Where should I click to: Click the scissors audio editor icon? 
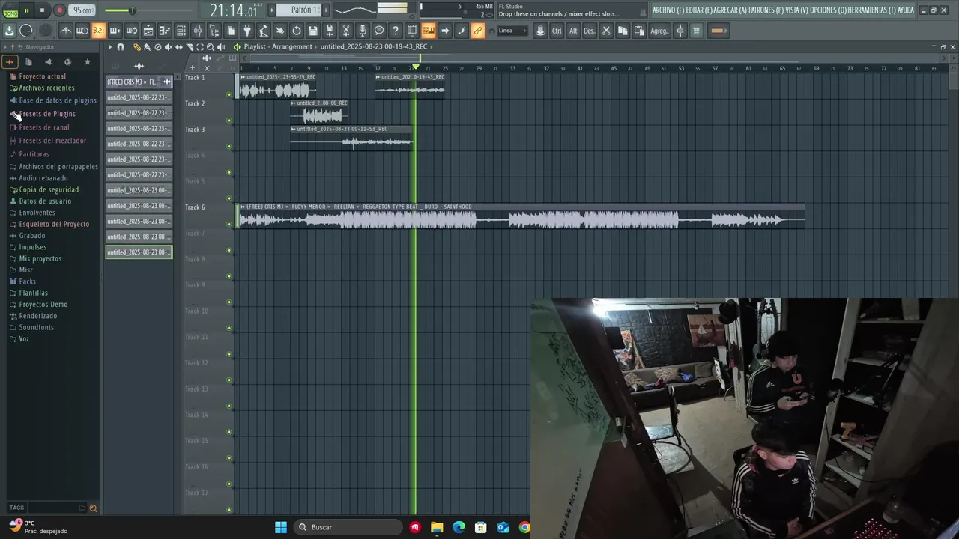[x=346, y=31]
